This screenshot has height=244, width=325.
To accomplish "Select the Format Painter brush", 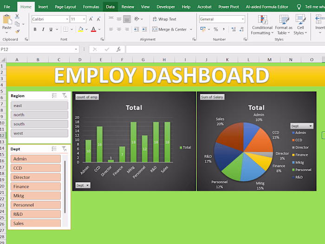I will coord(18,32).
